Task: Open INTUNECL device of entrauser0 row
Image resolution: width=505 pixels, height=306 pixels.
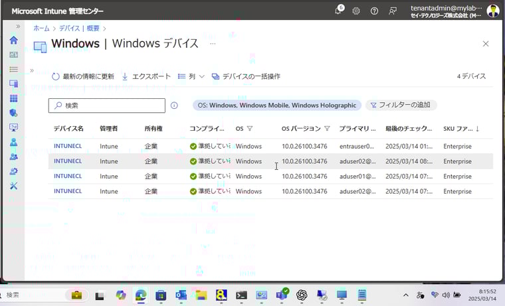Action: coord(68,146)
